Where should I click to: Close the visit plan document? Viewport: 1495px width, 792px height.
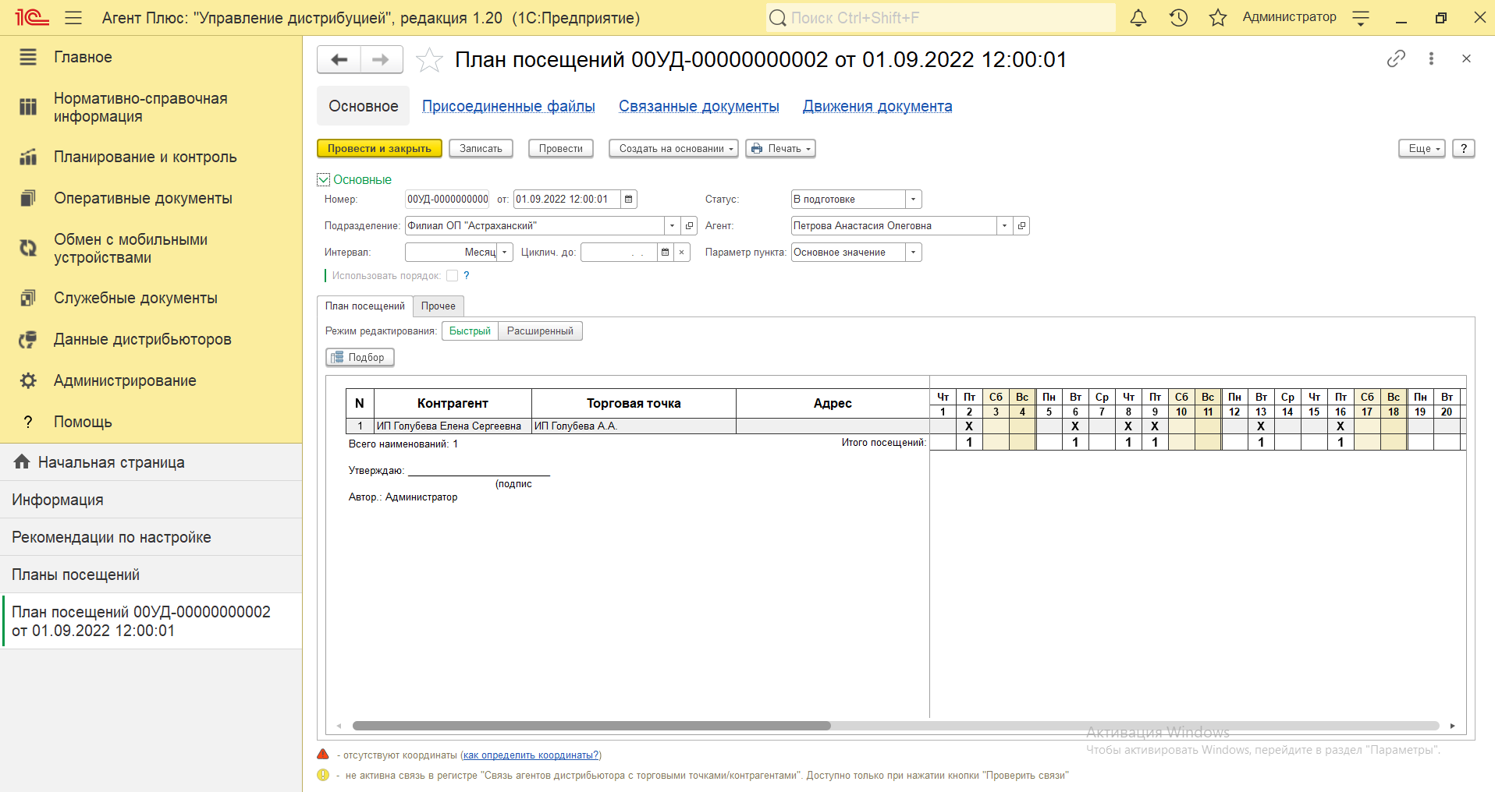[x=1466, y=58]
